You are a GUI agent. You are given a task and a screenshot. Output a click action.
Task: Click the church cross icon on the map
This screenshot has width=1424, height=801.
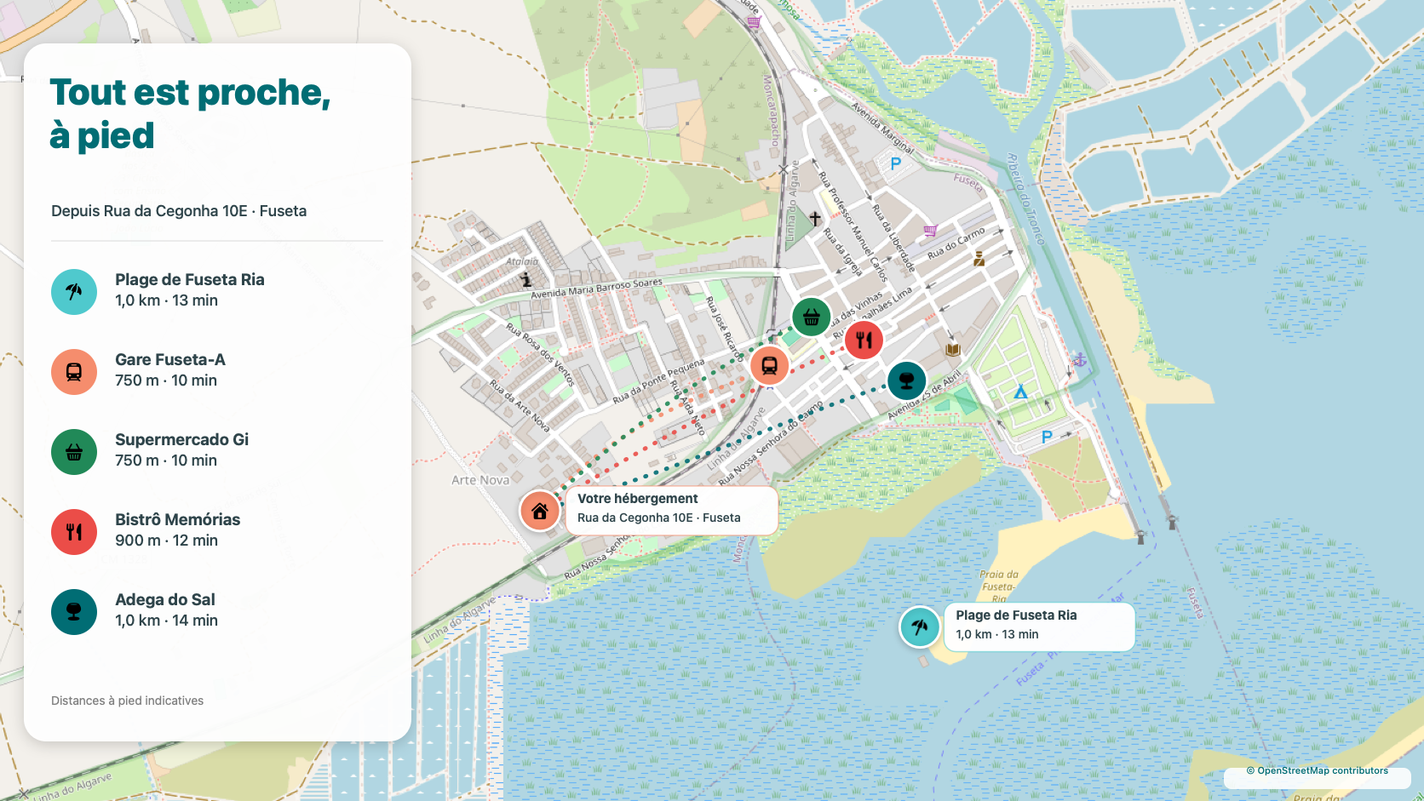[815, 219]
